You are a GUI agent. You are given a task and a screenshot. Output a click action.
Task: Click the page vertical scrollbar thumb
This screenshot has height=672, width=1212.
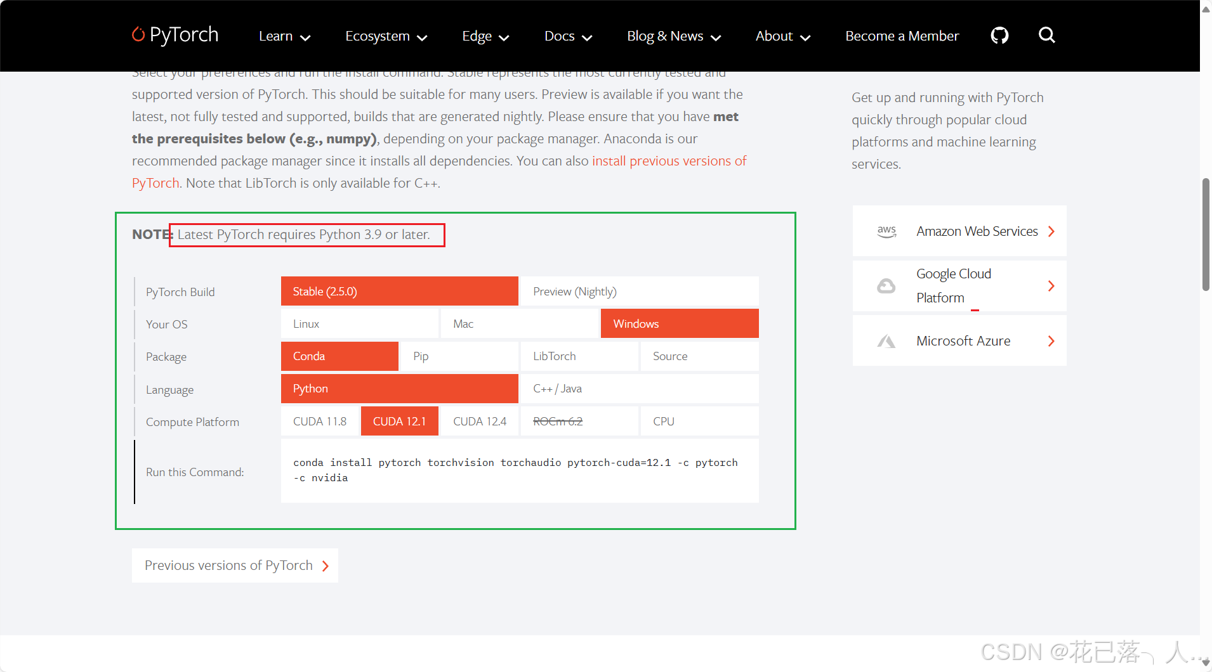point(1206,235)
